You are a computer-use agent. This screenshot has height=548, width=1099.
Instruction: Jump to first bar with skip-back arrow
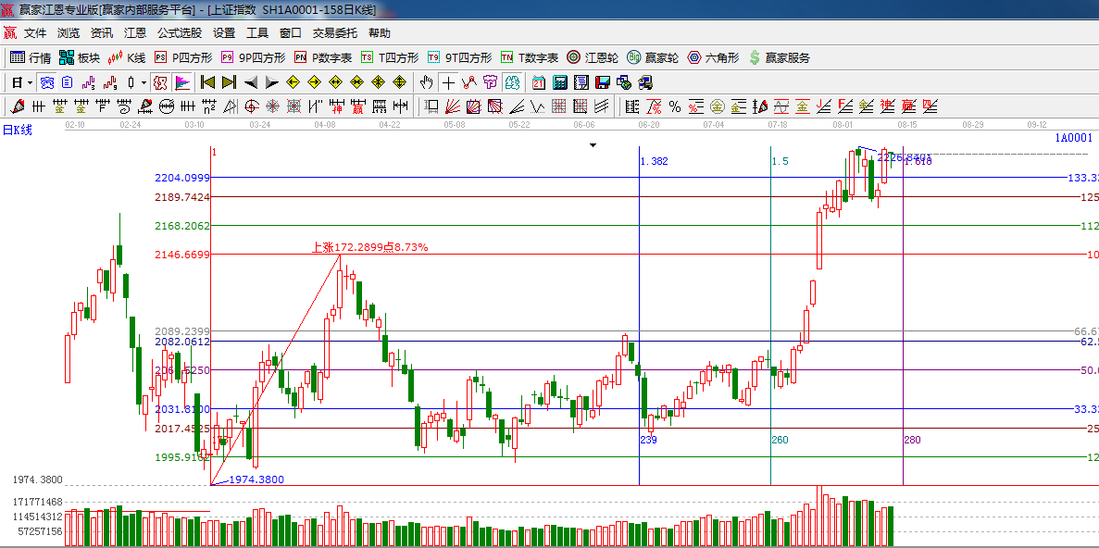point(207,82)
